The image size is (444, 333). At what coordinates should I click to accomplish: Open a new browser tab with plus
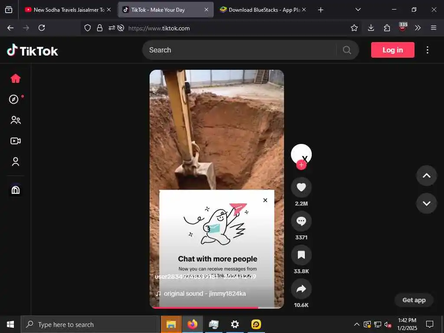point(320,10)
